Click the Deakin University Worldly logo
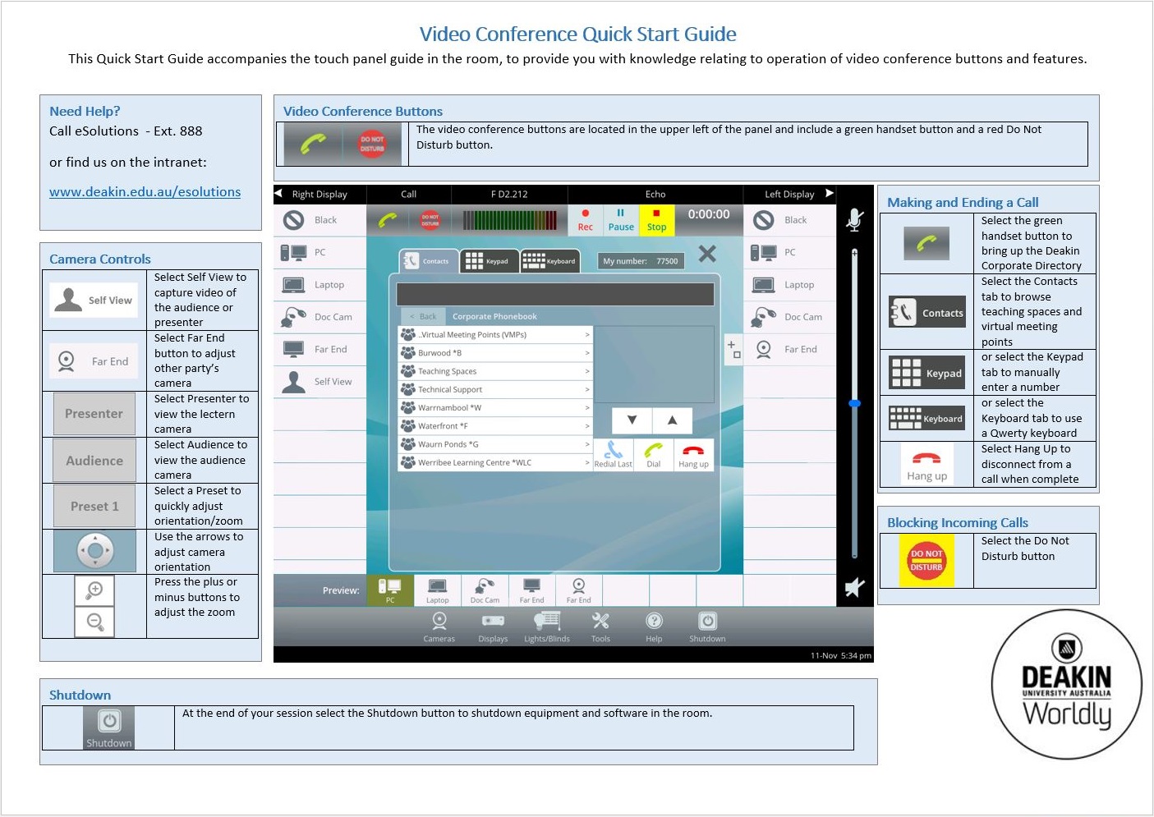The height and width of the screenshot is (817, 1154). (1066, 684)
